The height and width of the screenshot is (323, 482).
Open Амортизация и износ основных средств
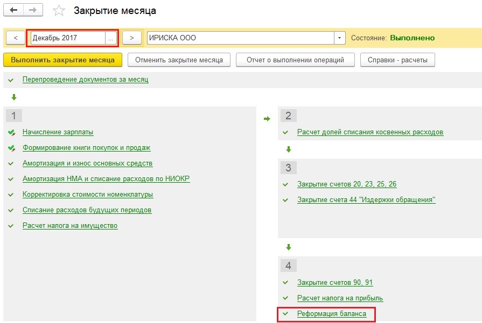87,163
